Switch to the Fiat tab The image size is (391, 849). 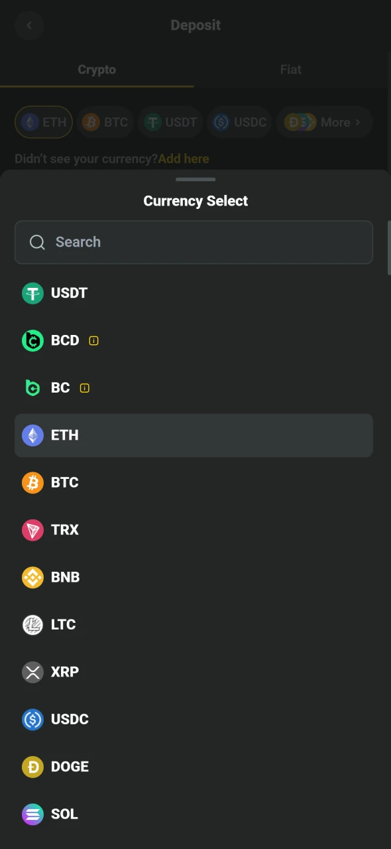(x=290, y=69)
